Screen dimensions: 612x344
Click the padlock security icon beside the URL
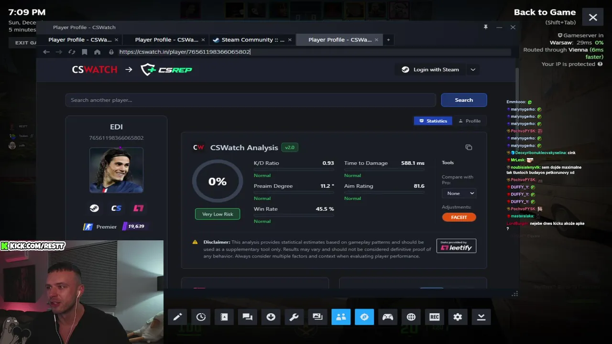111,52
